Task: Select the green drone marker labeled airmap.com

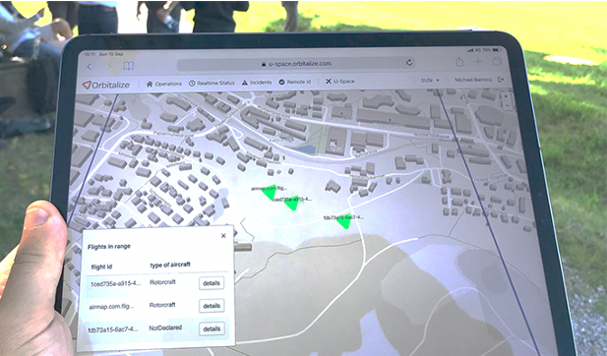Action: (269, 193)
